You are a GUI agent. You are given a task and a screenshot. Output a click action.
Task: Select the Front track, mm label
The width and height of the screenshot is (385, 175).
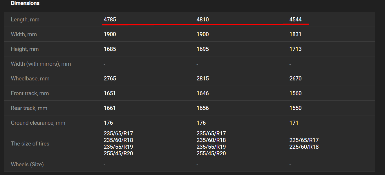pos(30,93)
